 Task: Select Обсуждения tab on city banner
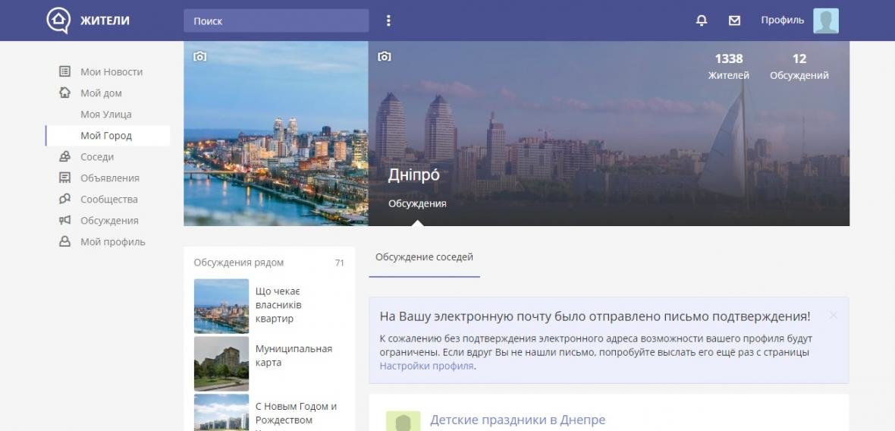417,203
